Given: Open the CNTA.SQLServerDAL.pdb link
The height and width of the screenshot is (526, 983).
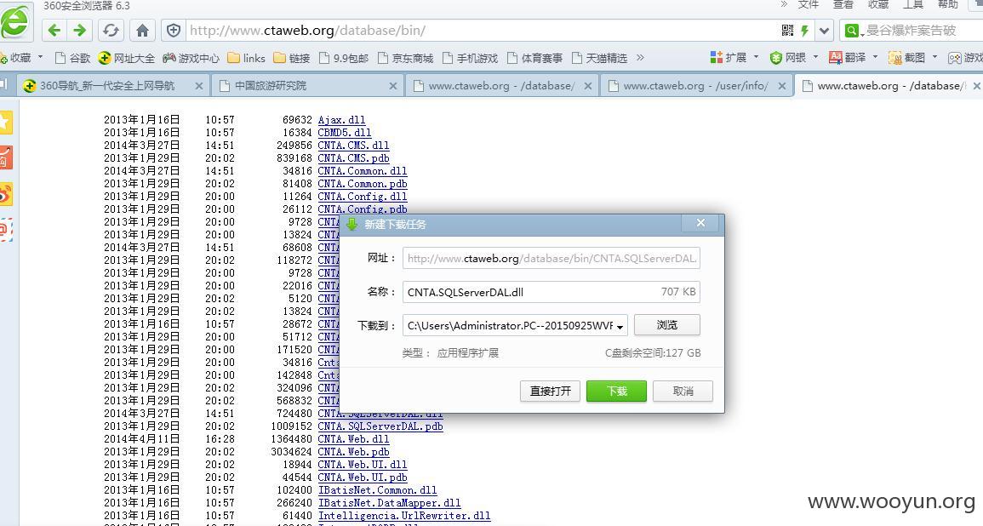Looking at the screenshot, I should (x=380, y=426).
